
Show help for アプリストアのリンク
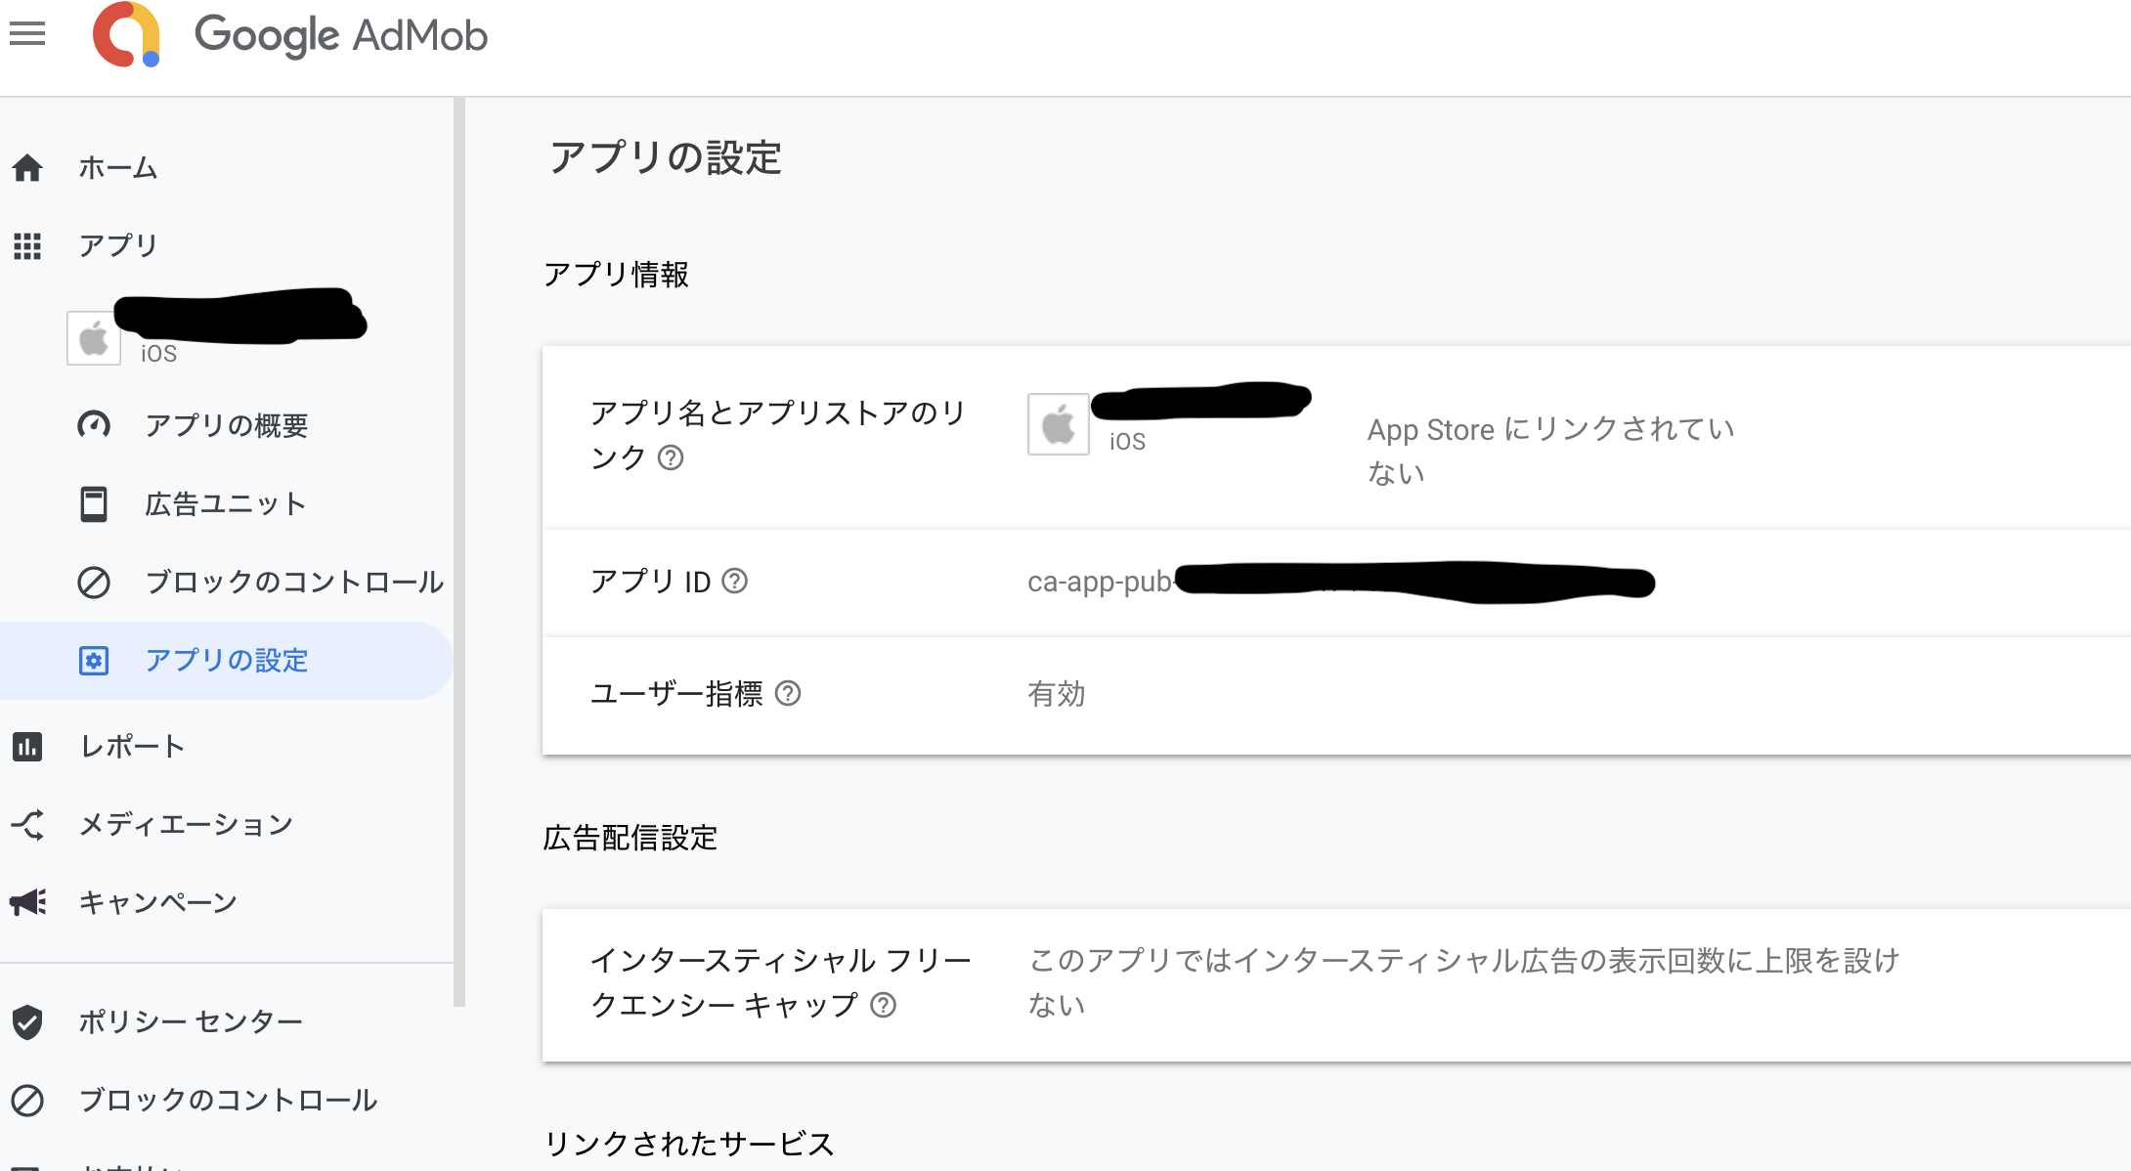click(x=671, y=457)
